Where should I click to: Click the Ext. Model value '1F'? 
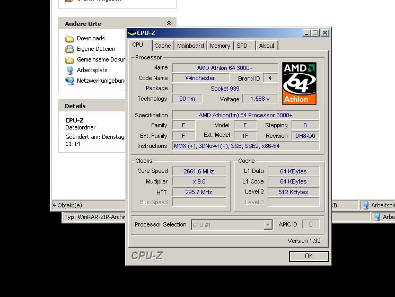pyautogui.click(x=245, y=136)
